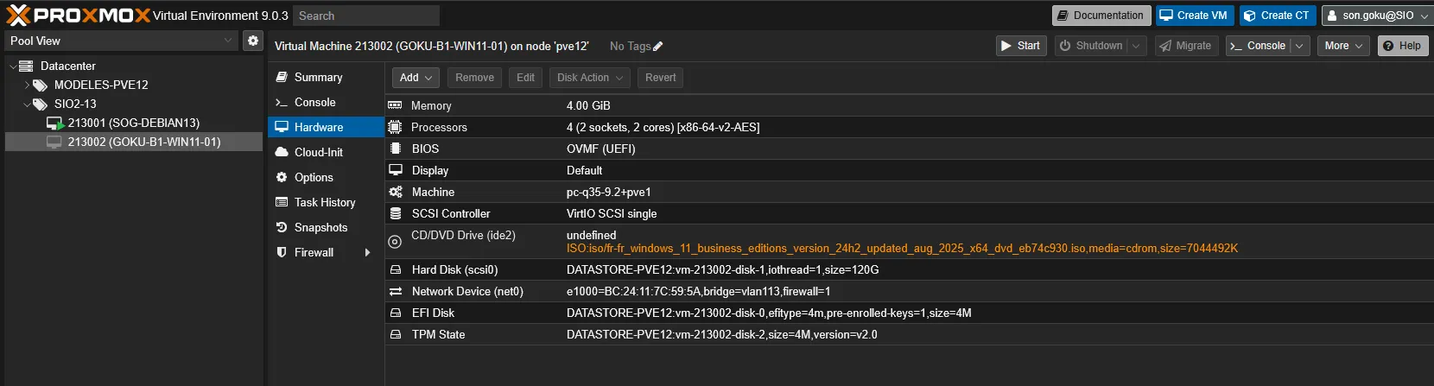Open the Documentation link button
This screenshot has width=1434, height=386.
[1100, 16]
